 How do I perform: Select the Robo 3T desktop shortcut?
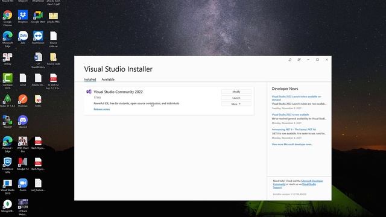point(7,101)
